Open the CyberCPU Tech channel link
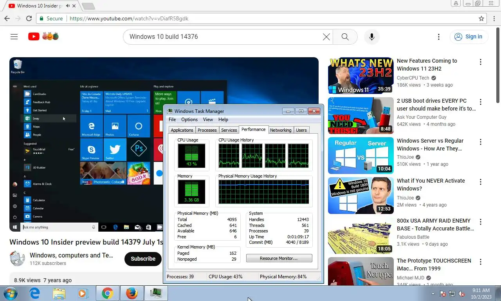The width and height of the screenshot is (501, 301). [413, 78]
